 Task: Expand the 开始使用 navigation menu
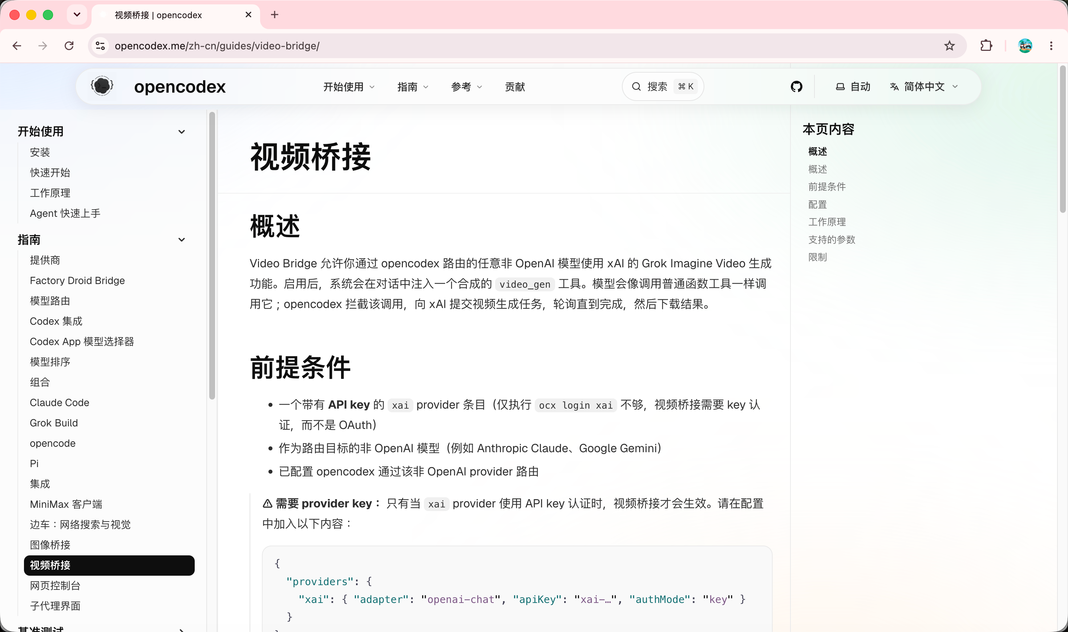[x=349, y=87]
